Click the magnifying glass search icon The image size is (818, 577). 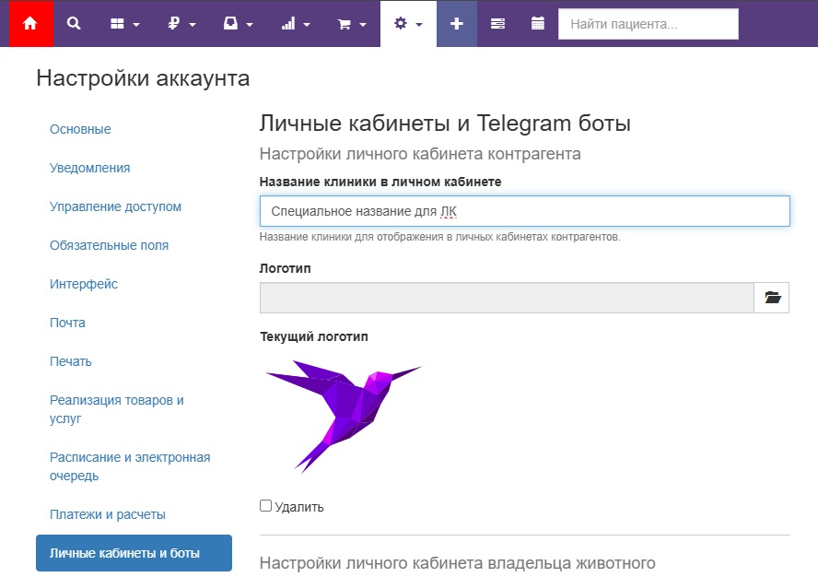(x=74, y=24)
